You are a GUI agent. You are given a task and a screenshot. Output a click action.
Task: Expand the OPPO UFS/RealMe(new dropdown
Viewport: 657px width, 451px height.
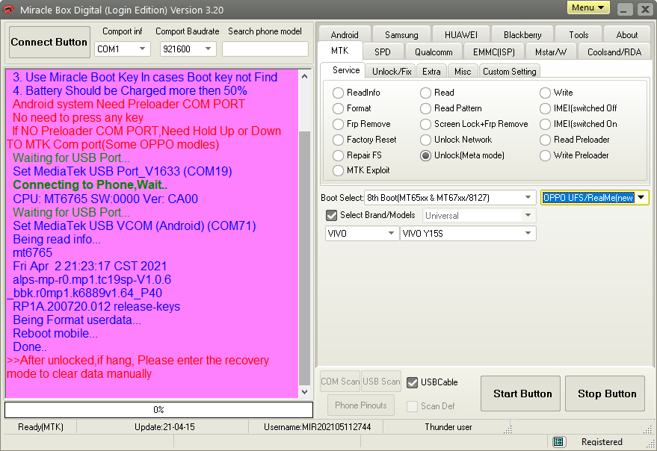641,197
